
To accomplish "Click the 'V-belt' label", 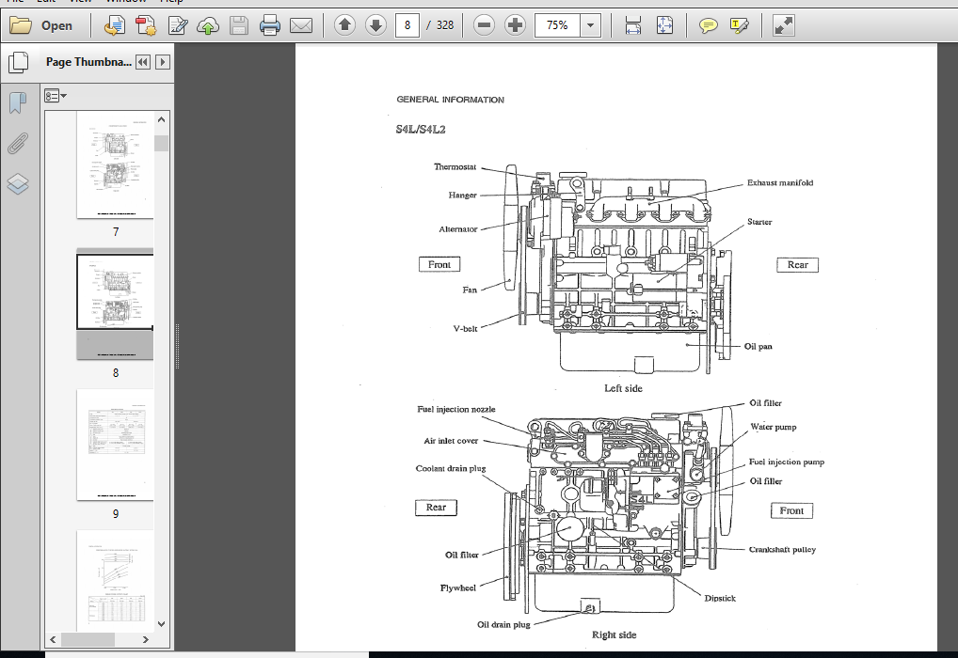I will [x=465, y=328].
